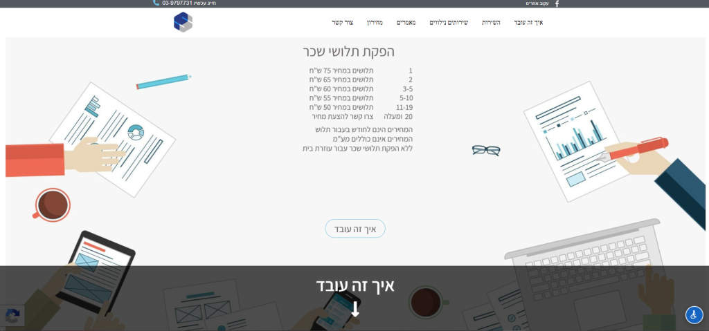Click the site logo cube
The width and height of the screenshot is (709, 331).
pos(183,22)
